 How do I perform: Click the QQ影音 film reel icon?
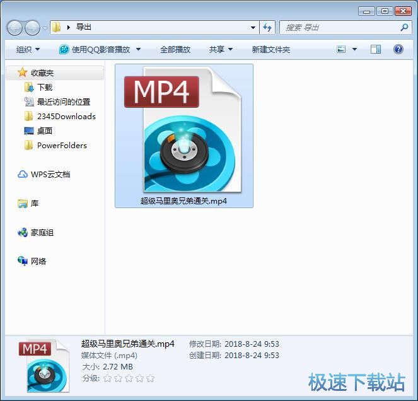64,49
